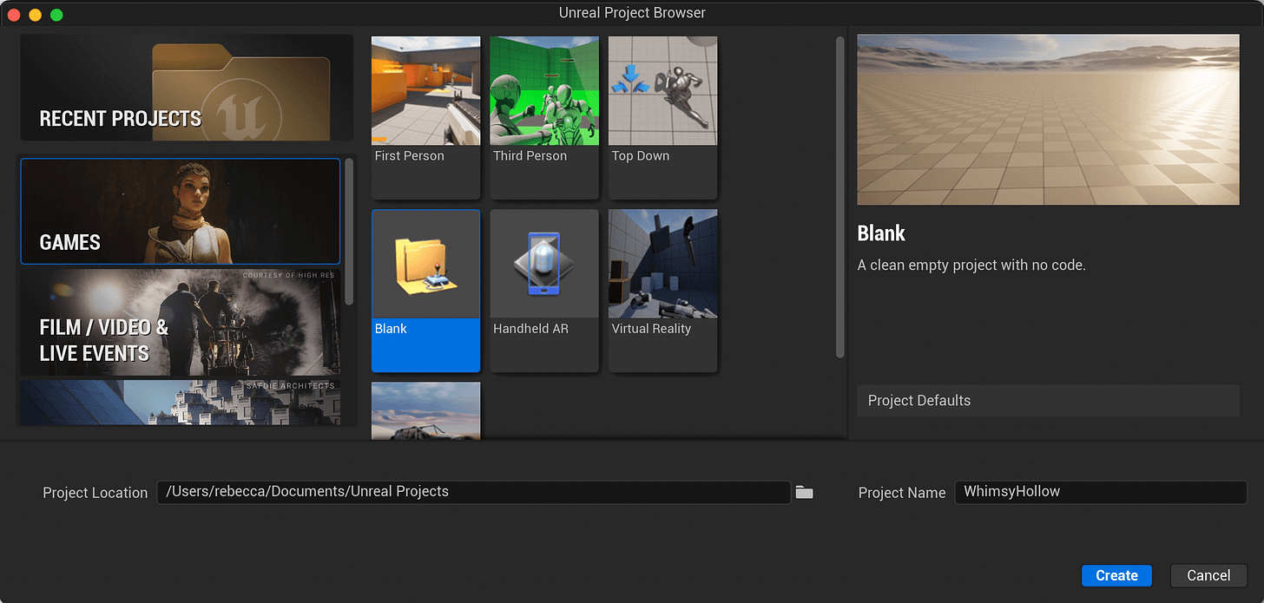This screenshot has height=603, width=1264.
Task: Click the Create button
Action: point(1116,575)
